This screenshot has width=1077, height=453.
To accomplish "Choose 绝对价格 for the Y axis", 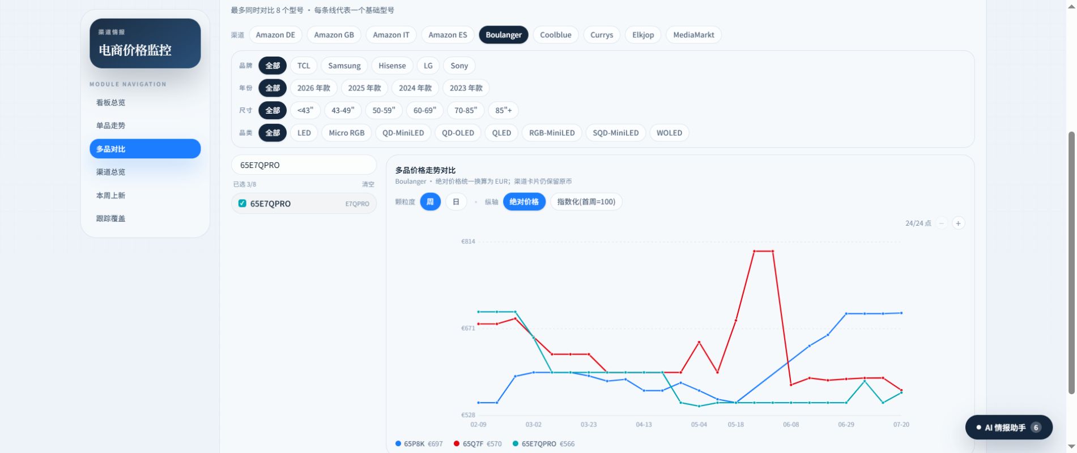I will (524, 202).
